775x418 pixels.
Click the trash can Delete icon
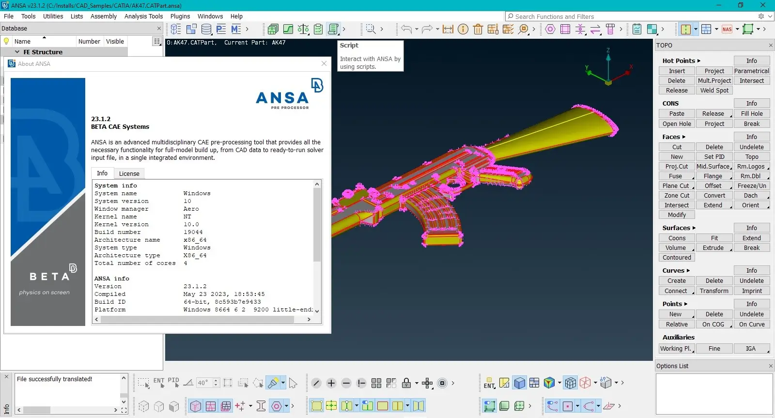[x=478, y=29]
